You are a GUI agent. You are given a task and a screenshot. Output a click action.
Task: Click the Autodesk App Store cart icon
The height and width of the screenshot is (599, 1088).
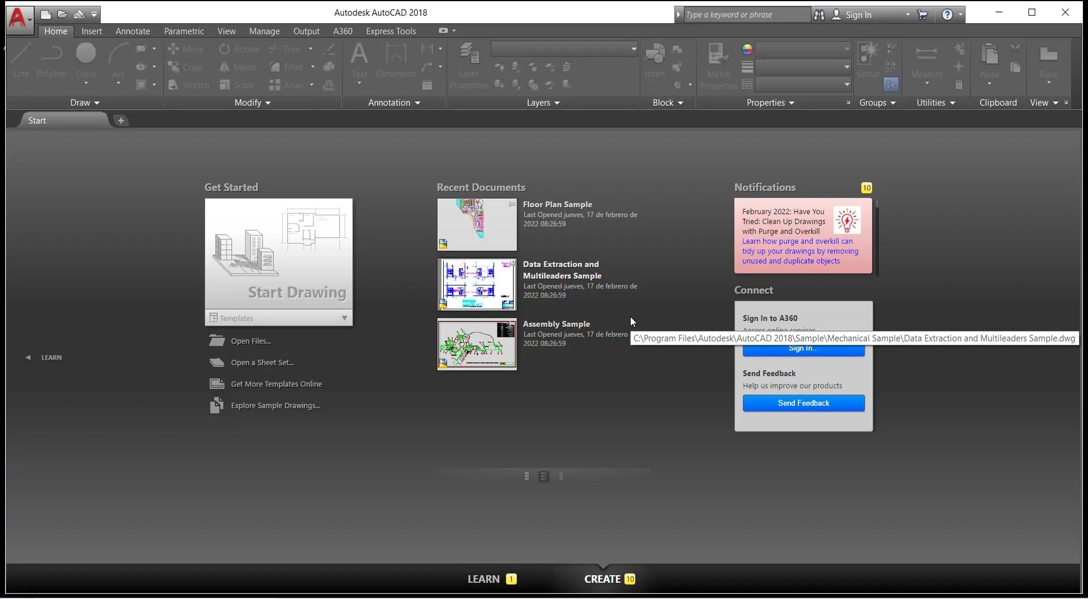[x=923, y=15]
